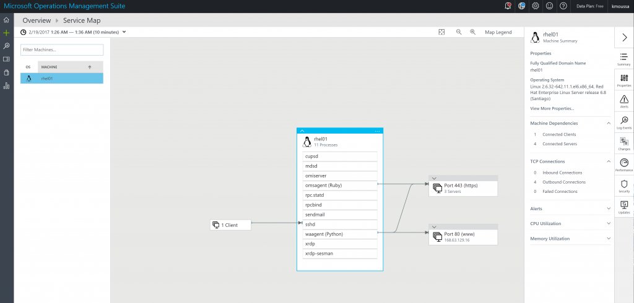
Task: Select the omsagent (Ruby) process
Action: coord(340,186)
